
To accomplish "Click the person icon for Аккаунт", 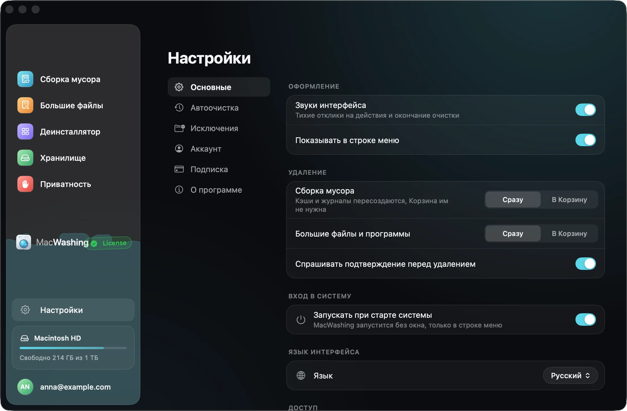I will [179, 148].
